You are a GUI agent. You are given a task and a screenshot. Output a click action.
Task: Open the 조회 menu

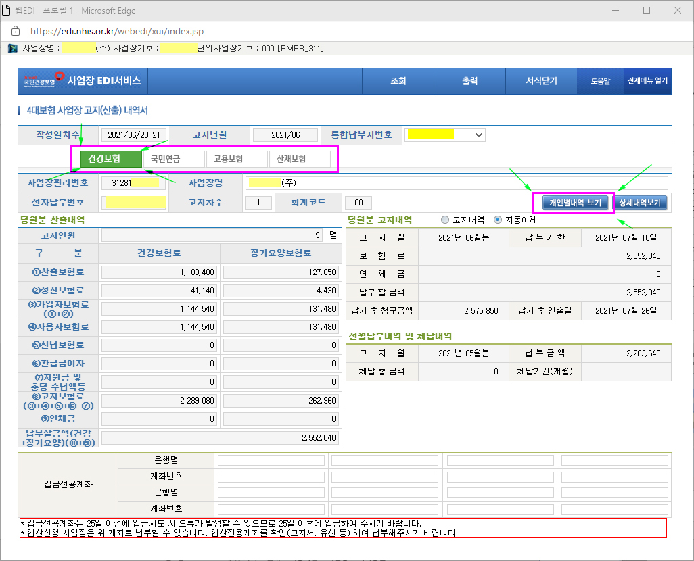pos(398,81)
